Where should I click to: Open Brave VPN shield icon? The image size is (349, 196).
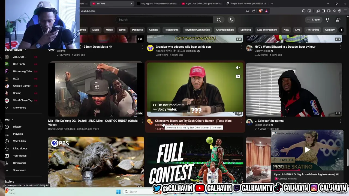click(x=340, y=11)
